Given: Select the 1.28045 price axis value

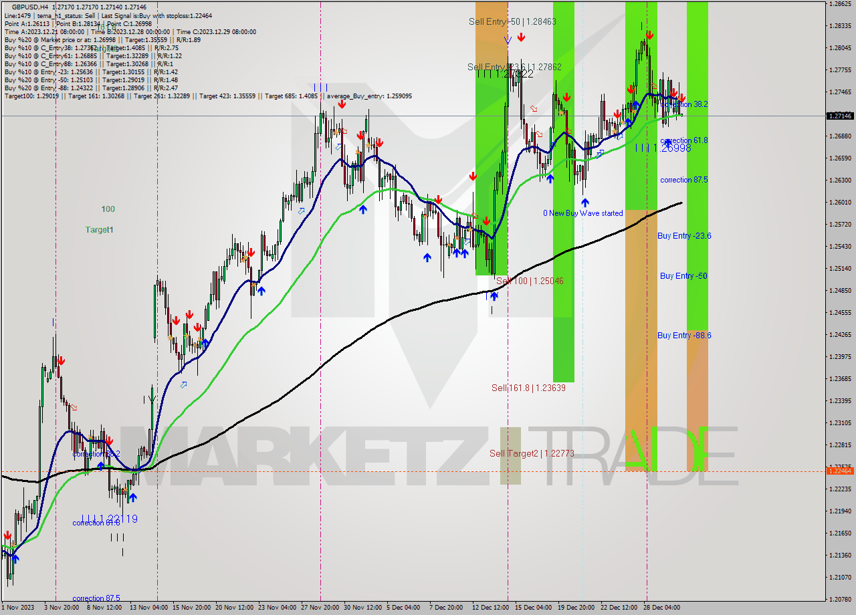Looking at the screenshot, I should [x=840, y=47].
